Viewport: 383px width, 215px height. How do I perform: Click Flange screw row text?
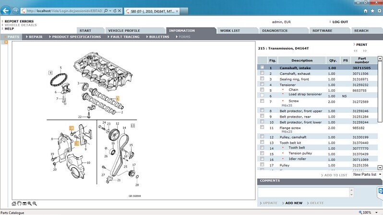[x=290, y=128]
